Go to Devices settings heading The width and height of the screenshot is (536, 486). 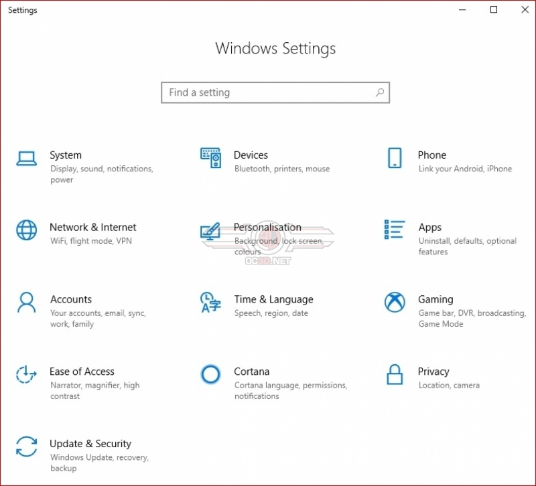251,155
